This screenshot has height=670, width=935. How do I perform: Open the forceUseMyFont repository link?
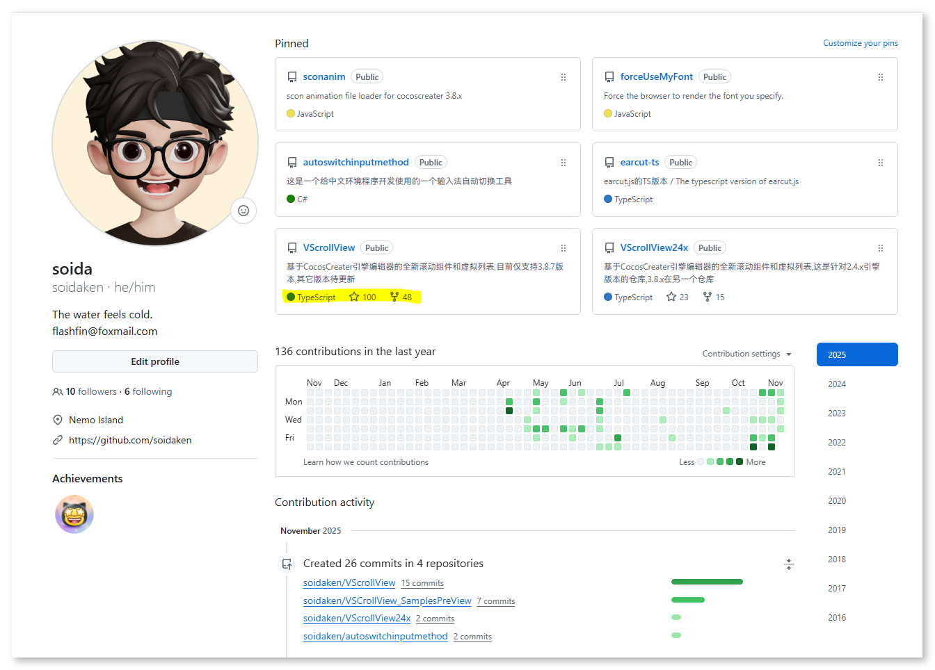[657, 76]
